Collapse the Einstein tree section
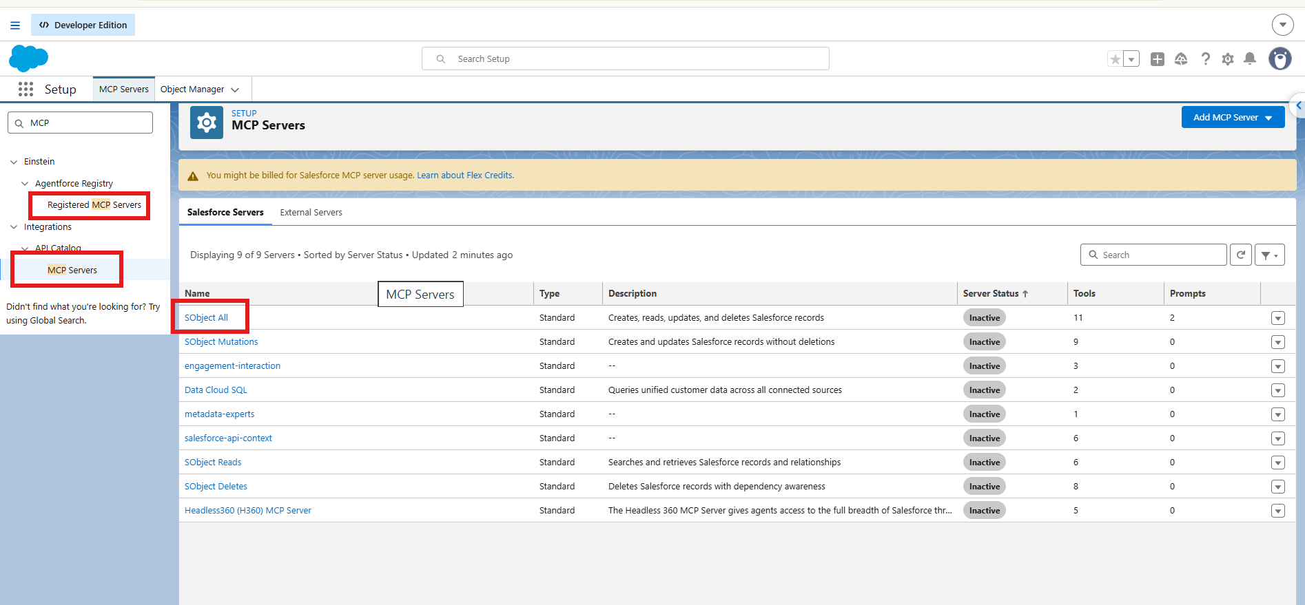 tap(14, 162)
